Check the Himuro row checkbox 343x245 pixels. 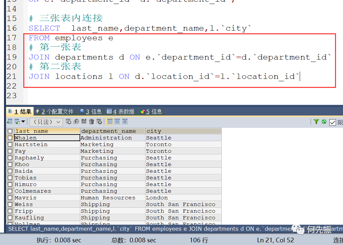click(x=10, y=184)
